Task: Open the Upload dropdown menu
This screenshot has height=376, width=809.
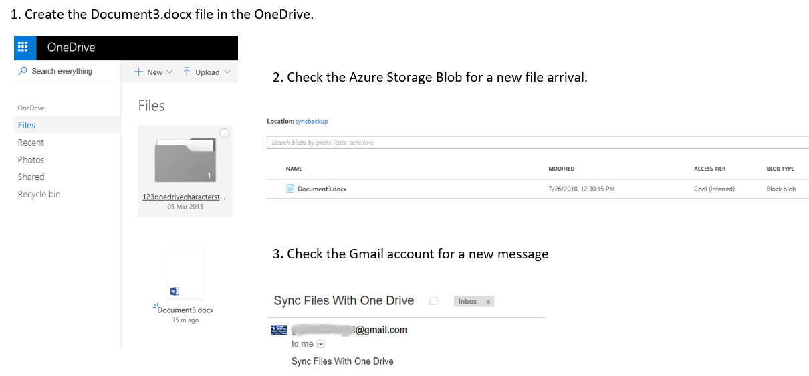Action: click(207, 72)
